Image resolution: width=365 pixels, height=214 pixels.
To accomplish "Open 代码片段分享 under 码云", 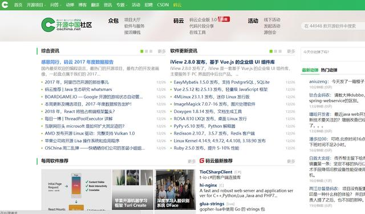I will coord(201,26).
